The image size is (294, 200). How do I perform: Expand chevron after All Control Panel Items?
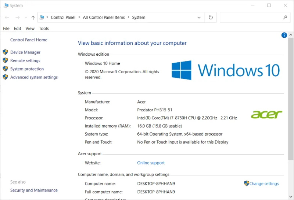(128, 17)
